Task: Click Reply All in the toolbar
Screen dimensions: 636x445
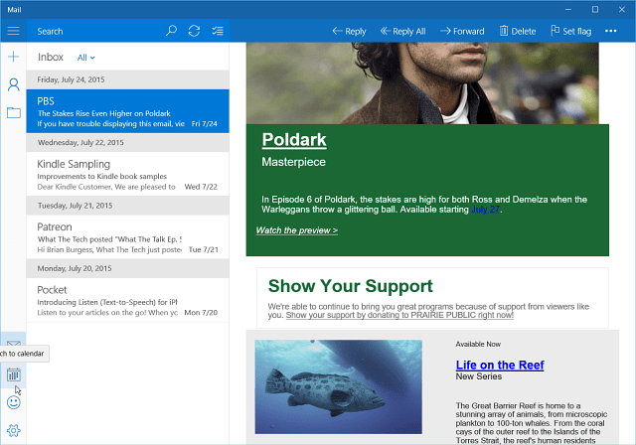Action: 402,31
